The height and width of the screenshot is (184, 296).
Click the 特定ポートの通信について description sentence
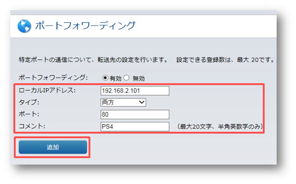point(94,60)
